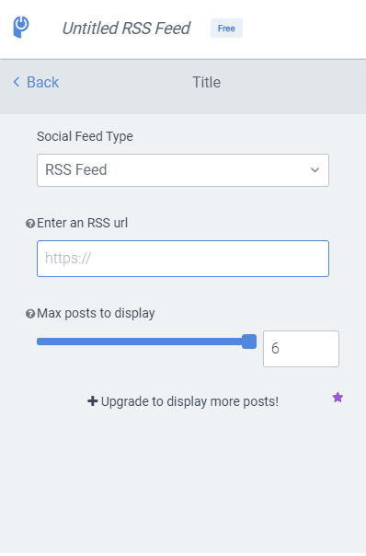
Task: Click the plus icon before Upgrade text
Action: tap(93, 401)
